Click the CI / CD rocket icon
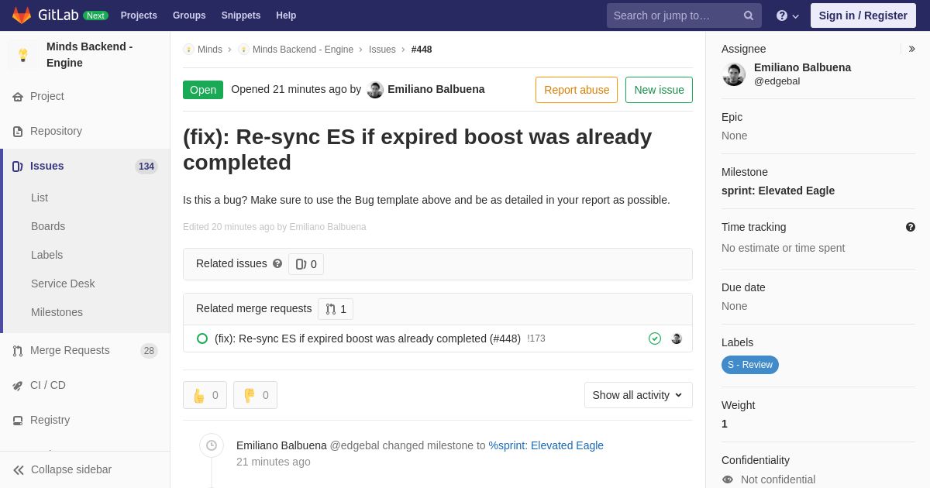 click(18, 386)
